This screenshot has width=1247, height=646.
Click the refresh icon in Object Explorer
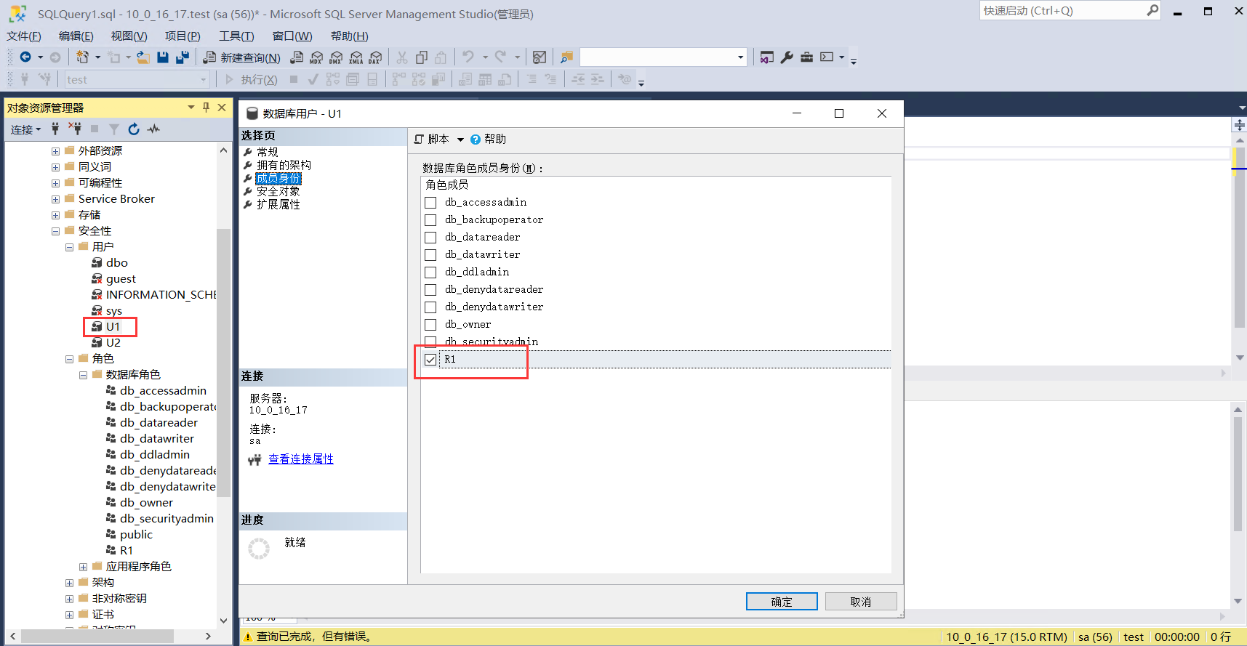(134, 129)
